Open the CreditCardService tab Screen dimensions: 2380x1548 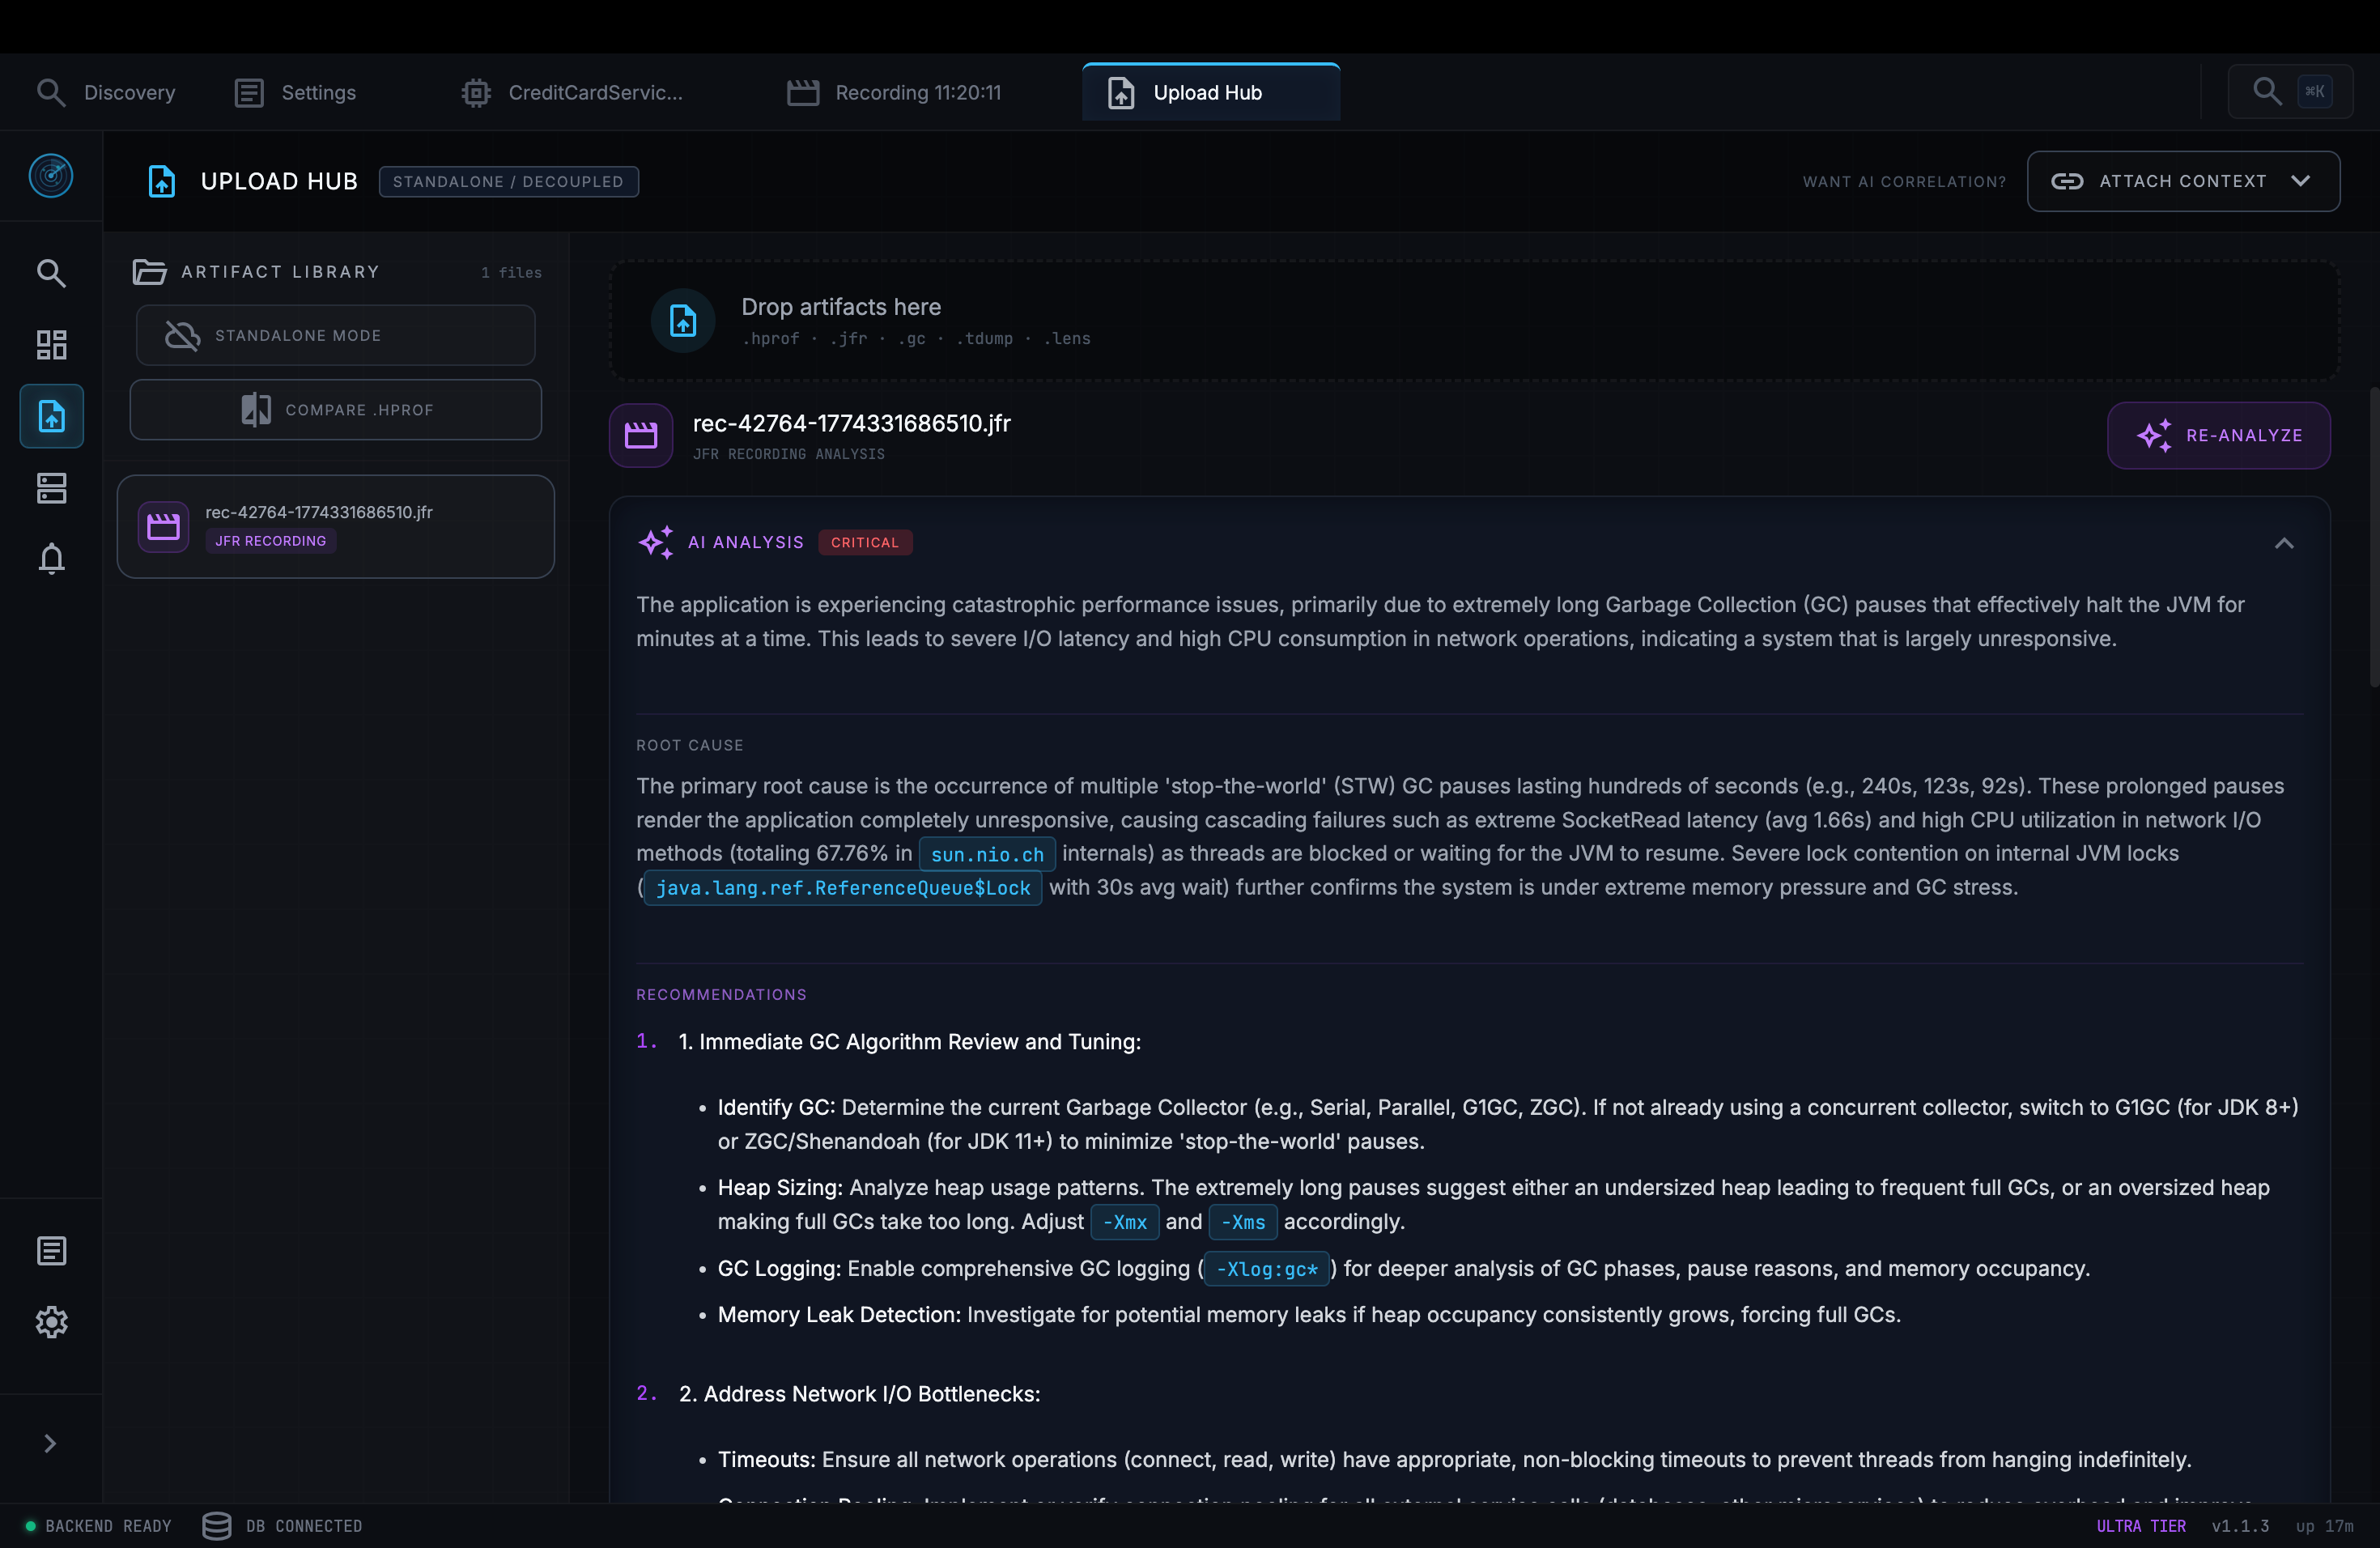click(573, 92)
